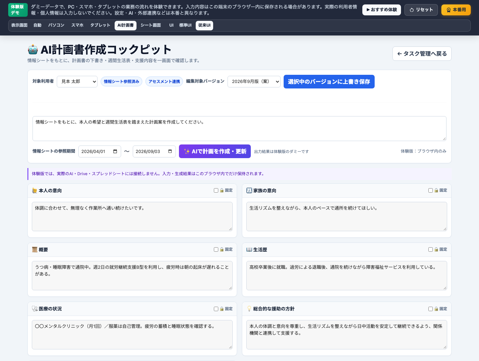Click the lock icon in the 本人の意向 card header
Screen dimensions: 479x361
222,191
